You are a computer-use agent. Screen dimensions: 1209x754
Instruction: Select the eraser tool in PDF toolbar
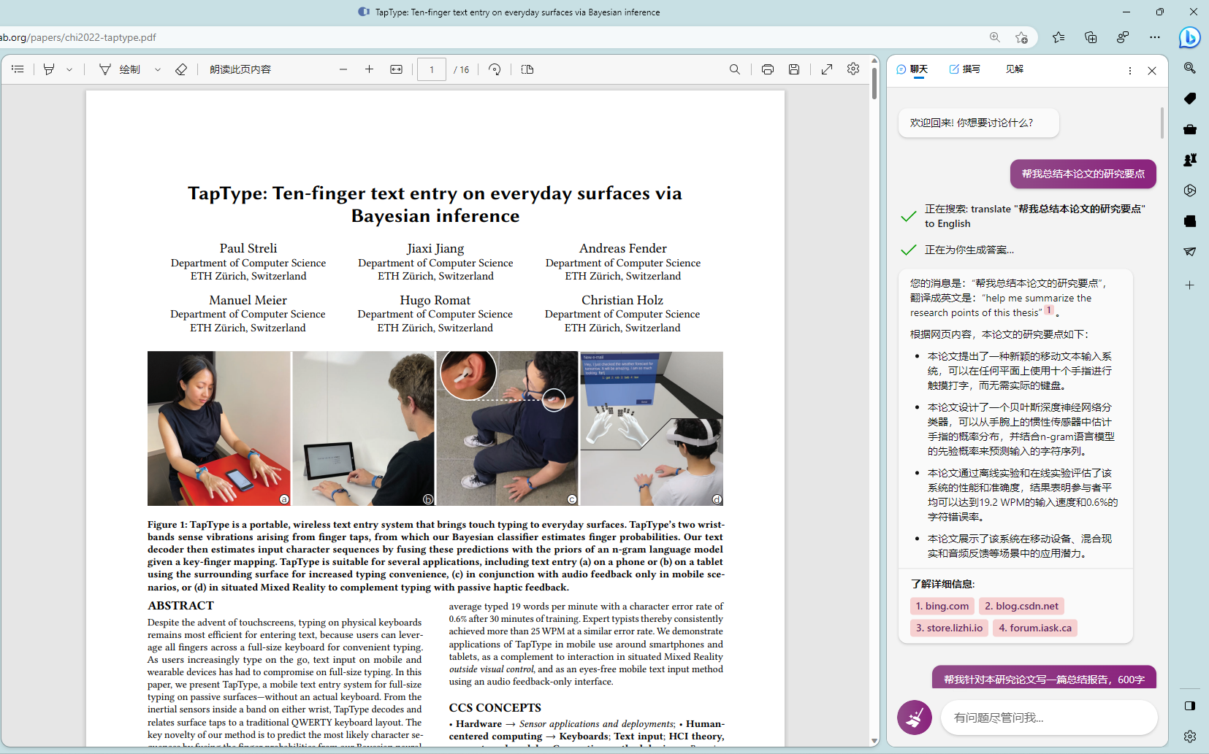181,69
